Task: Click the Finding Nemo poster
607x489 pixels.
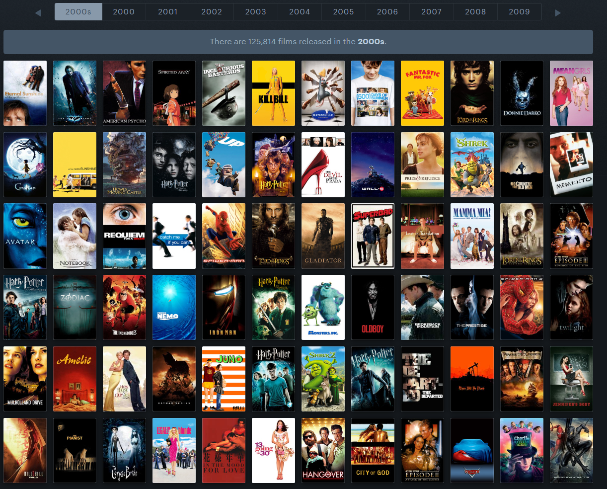Action: click(174, 308)
